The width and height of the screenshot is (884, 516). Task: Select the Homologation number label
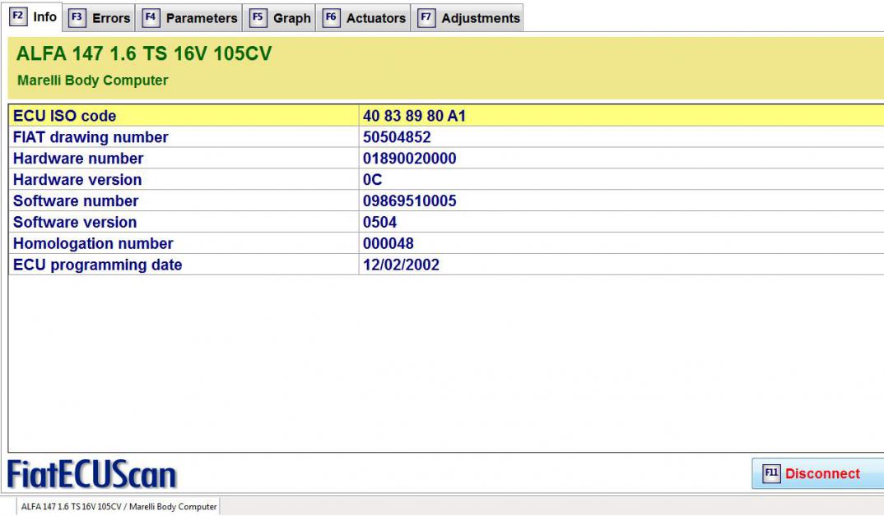[x=93, y=244]
